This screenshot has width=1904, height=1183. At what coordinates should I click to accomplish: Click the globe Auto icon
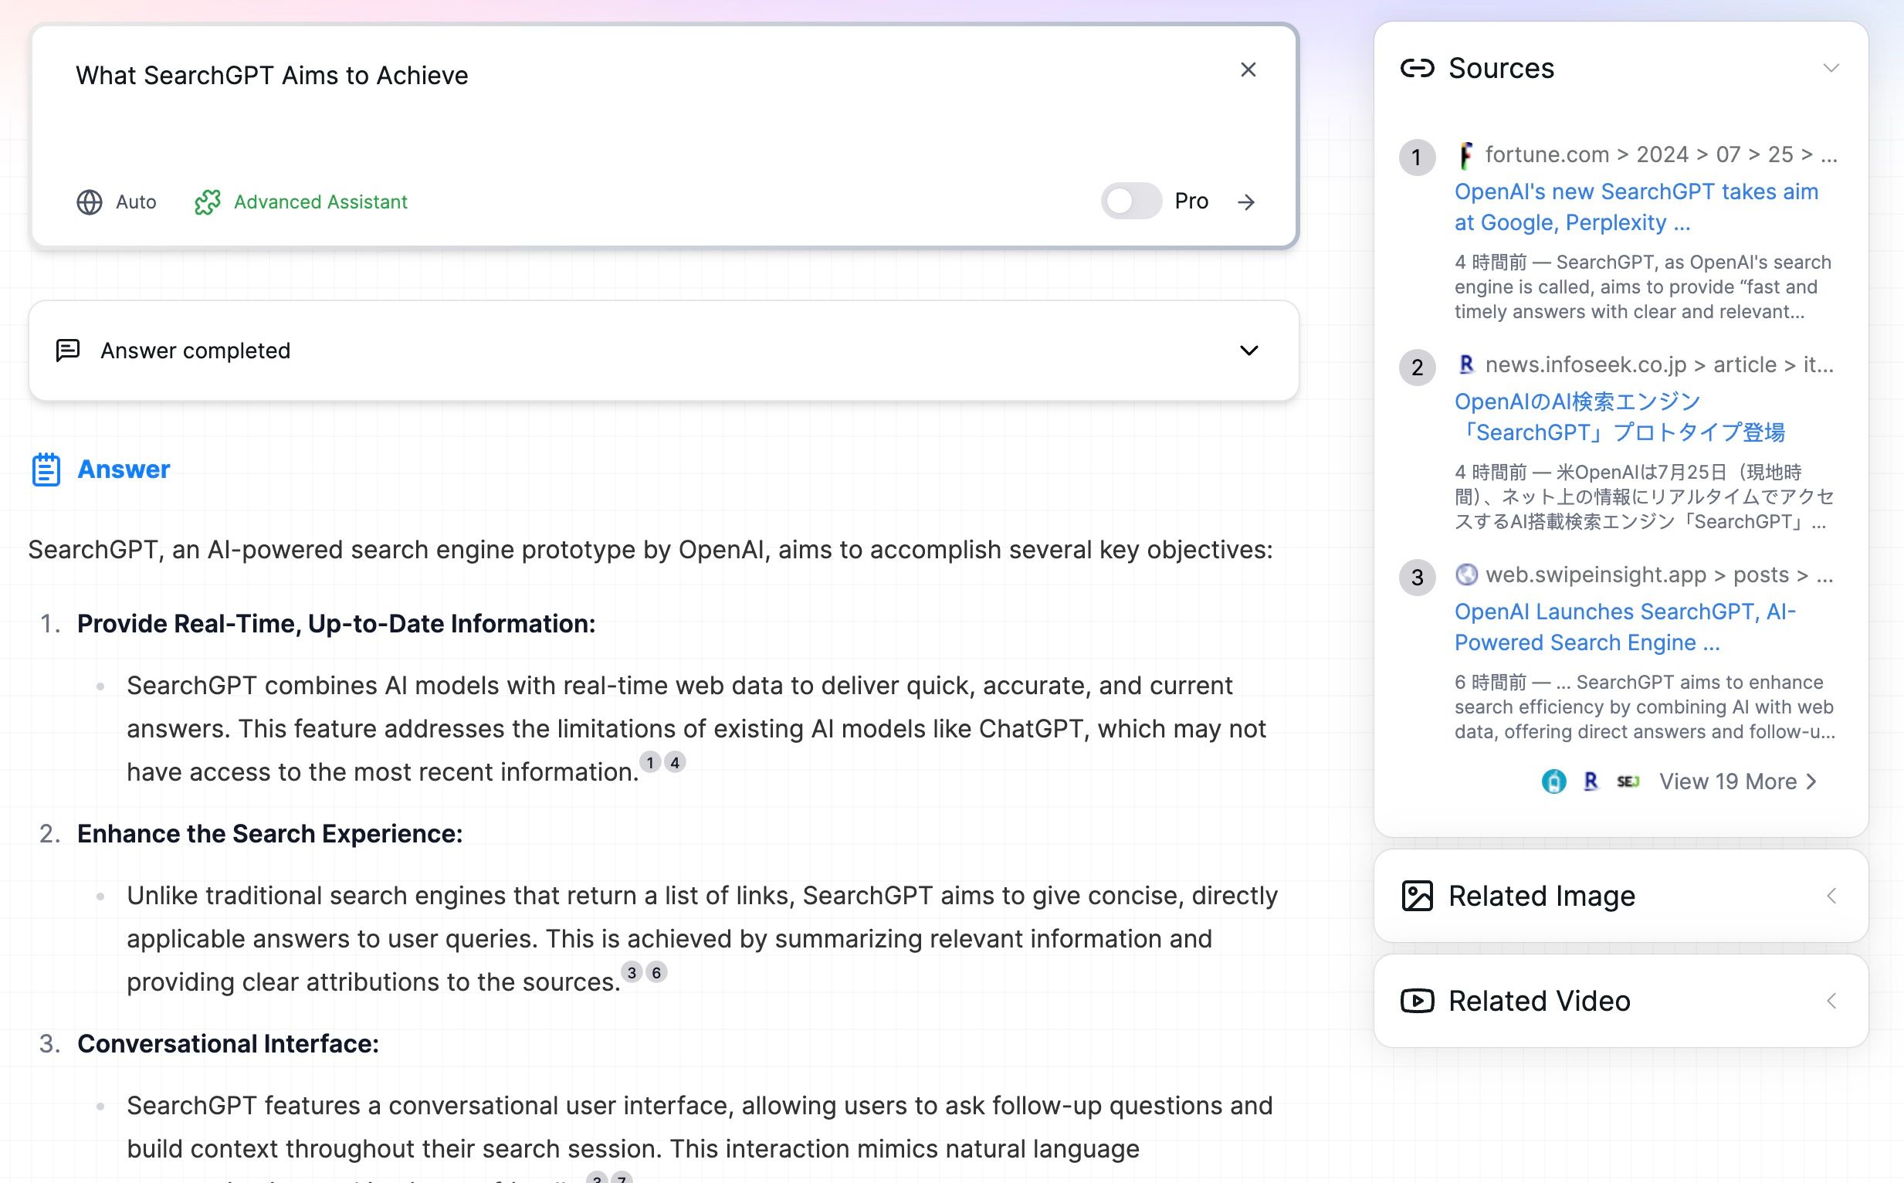(x=89, y=202)
